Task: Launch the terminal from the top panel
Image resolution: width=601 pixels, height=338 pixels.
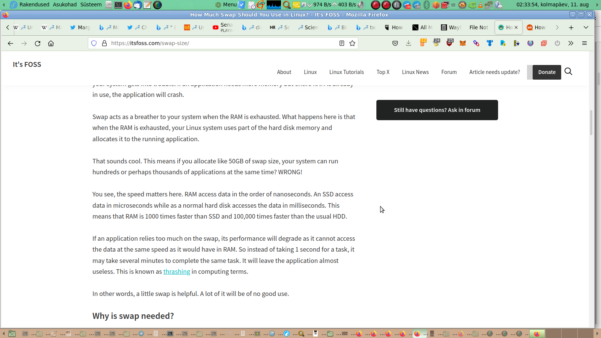Action: [x=118, y=5]
